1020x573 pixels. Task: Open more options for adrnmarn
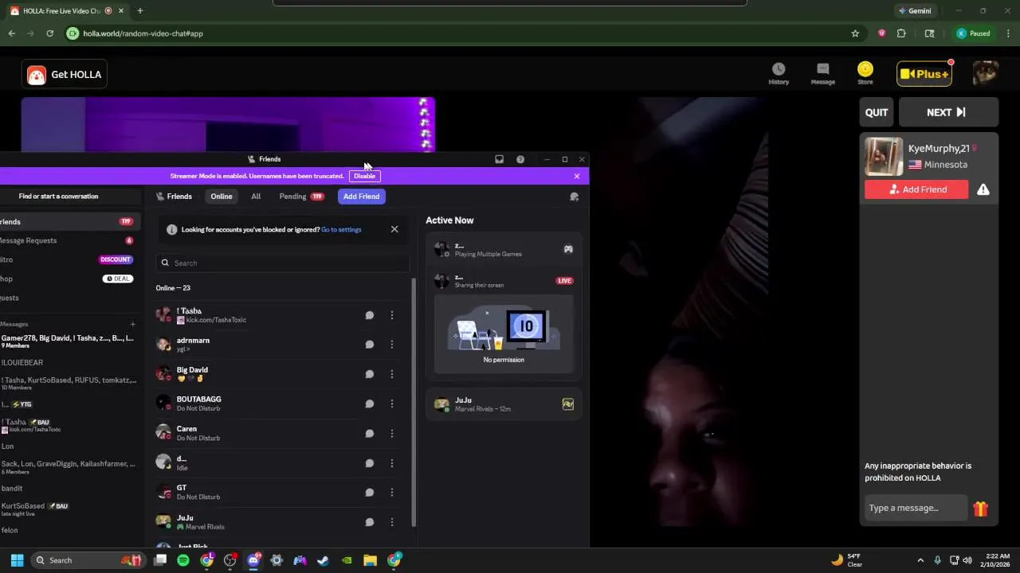point(392,345)
